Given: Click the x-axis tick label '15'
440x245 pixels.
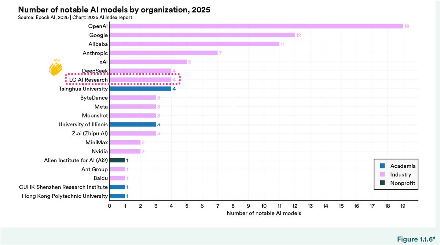Looking at the screenshot, I should 341,206.
